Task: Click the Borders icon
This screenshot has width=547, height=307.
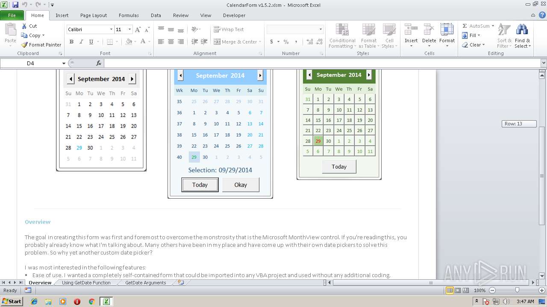Action: [110, 42]
